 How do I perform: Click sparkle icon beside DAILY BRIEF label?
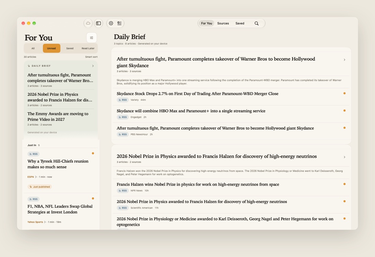[29, 66]
